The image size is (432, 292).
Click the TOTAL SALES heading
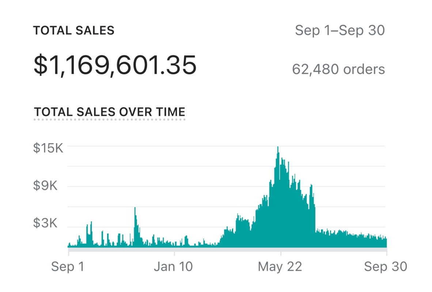(74, 31)
